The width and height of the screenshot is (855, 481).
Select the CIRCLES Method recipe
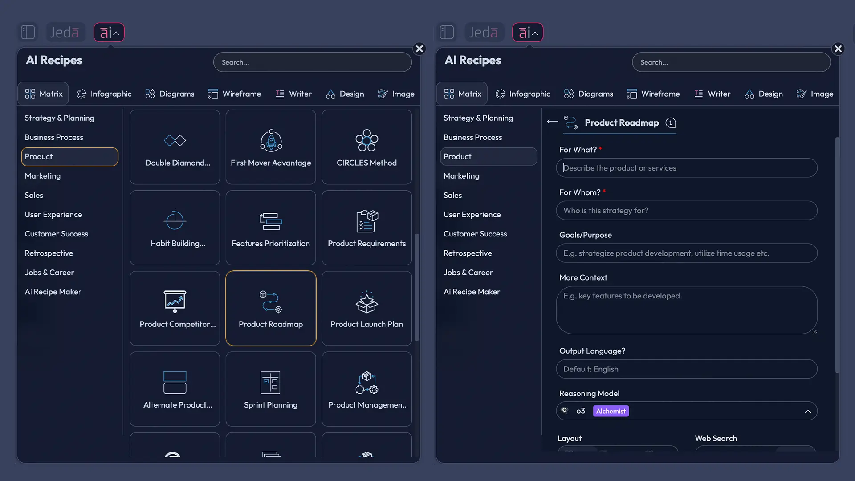point(366,147)
